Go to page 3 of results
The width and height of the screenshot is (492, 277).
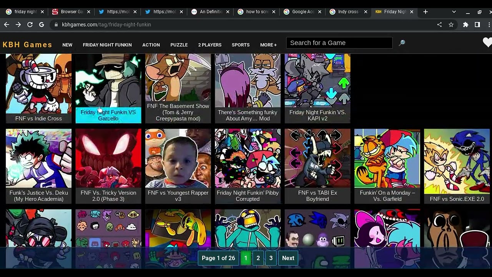point(271,258)
